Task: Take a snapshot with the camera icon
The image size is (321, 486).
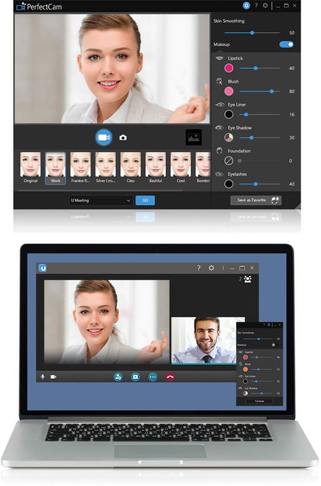Action: point(123,137)
